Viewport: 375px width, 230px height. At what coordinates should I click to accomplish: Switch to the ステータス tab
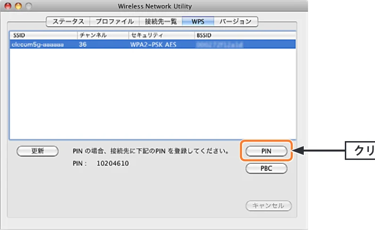(68, 22)
